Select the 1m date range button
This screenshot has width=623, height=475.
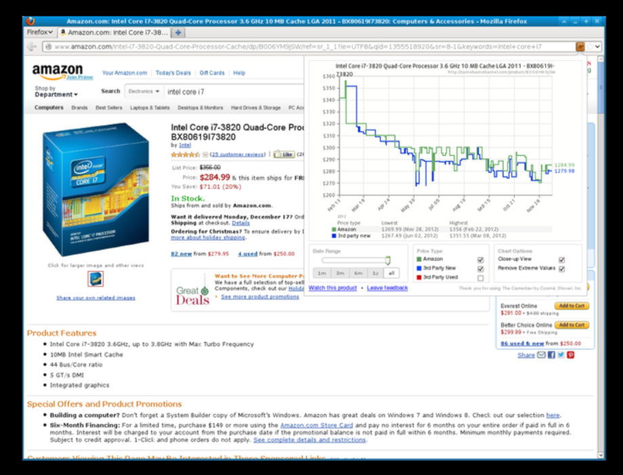(322, 273)
